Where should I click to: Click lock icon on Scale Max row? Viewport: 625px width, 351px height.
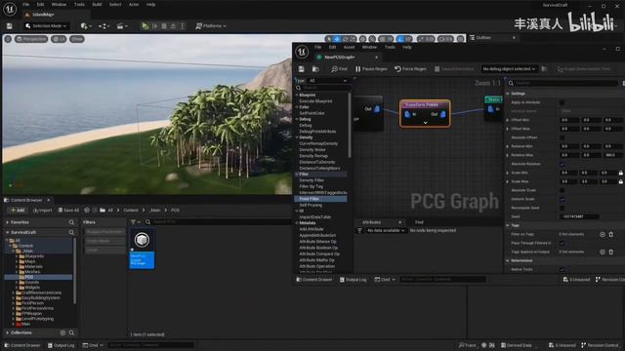621,181
